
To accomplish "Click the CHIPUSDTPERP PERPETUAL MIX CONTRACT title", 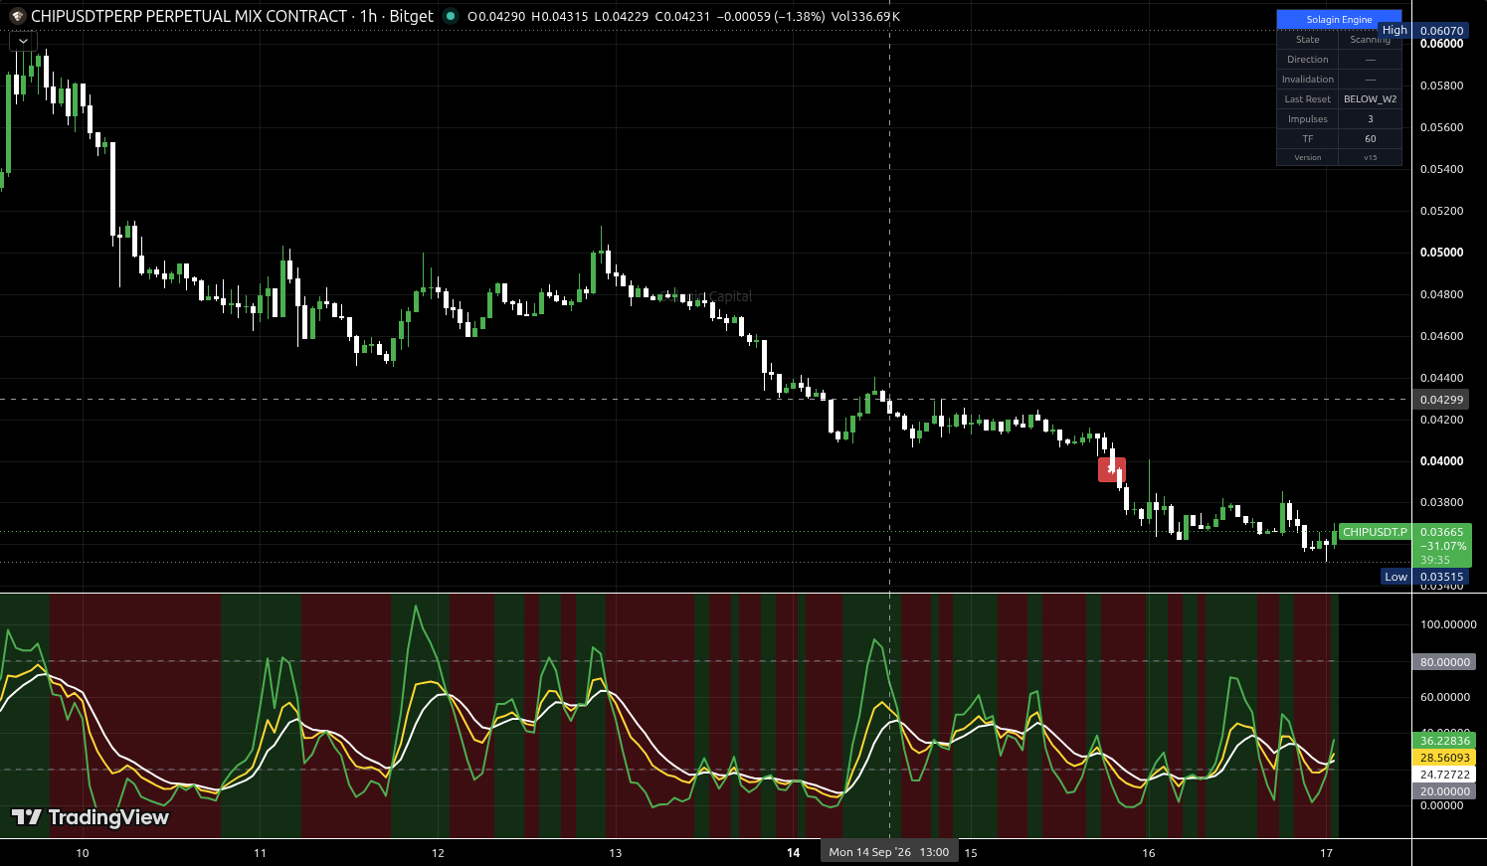I will pyautogui.click(x=189, y=16).
